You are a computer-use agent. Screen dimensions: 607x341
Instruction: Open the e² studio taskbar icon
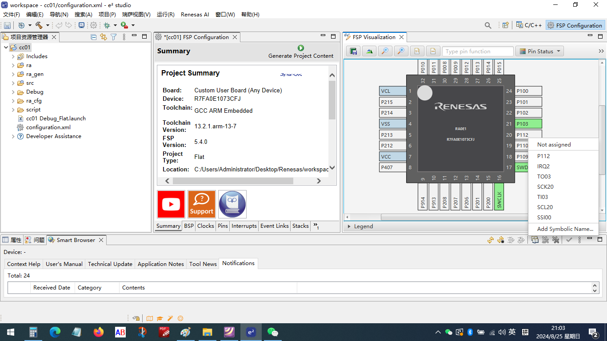point(251,332)
